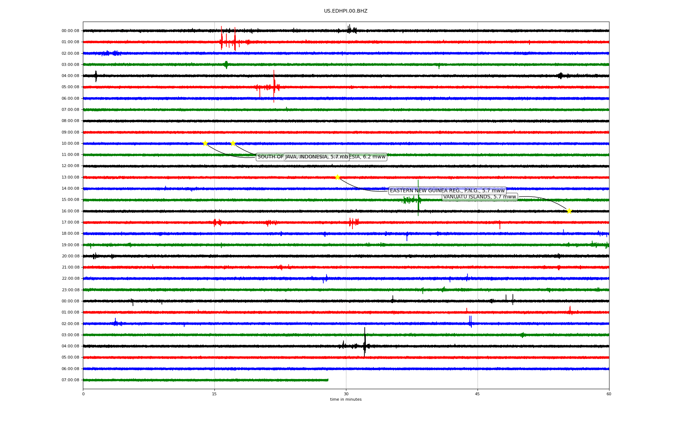
Task: Click the yellow star on the 16:00:08 trace
Action: pyautogui.click(x=569, y=211)
